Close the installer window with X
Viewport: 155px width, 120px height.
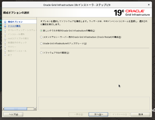coord(149,5)
